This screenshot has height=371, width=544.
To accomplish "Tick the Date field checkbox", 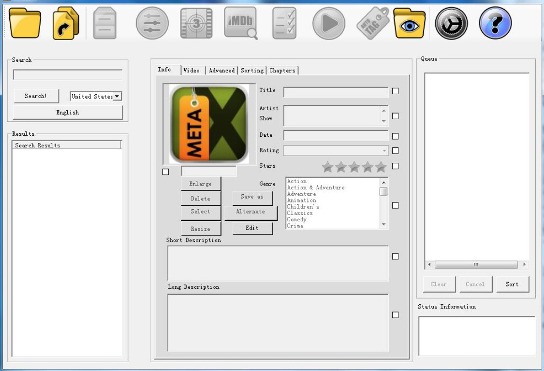I will tap(395, 136).
